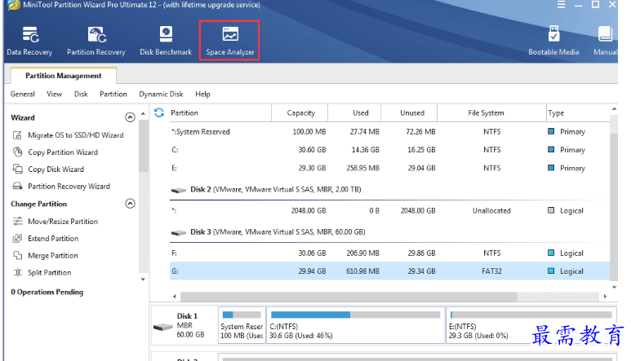Open the Dynamic Disk menu
Viewport: 631px width, 361px height.
[x=161, y=94]
